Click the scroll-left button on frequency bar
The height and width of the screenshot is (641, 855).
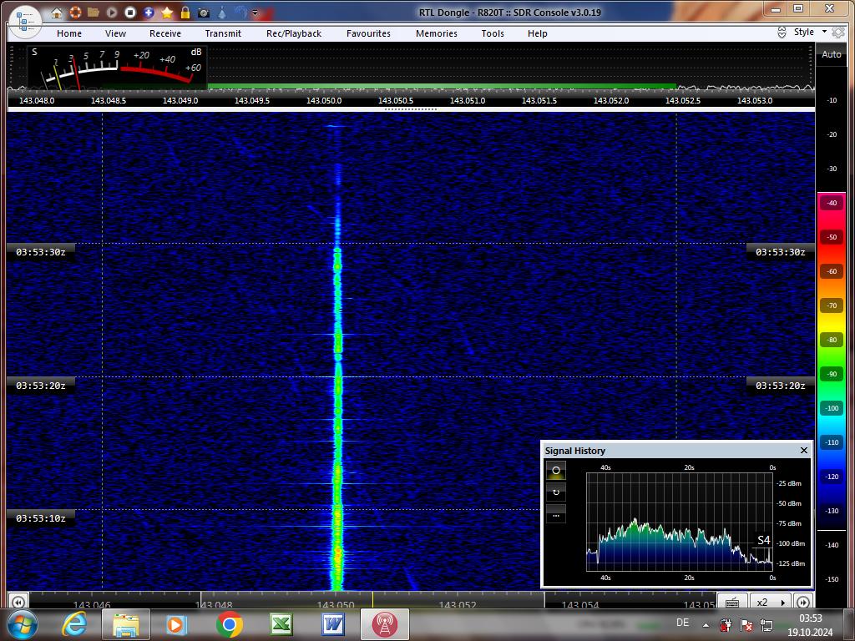(x=18, y=603)
